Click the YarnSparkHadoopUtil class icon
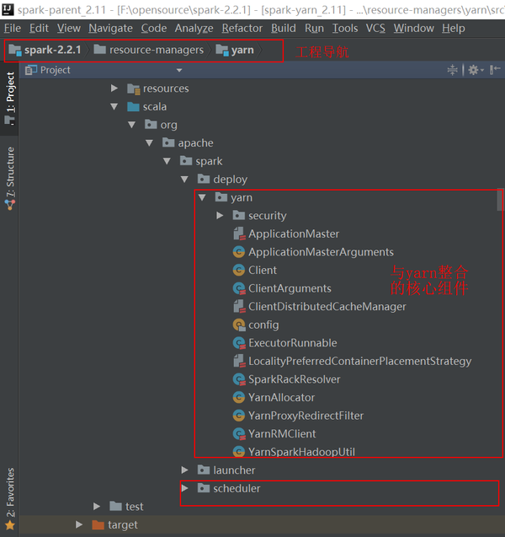The image size is (505, 537). tap(239, 452)
